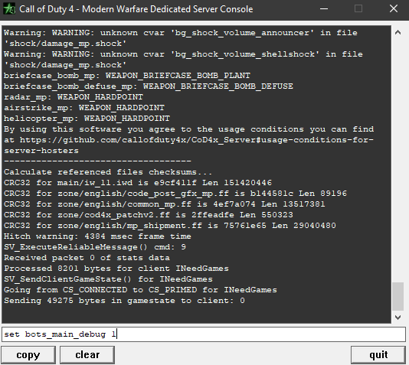Click the greyed-out maximize window button
The width and height of the screenshot is (409, 365).
[x=358, y=9]
